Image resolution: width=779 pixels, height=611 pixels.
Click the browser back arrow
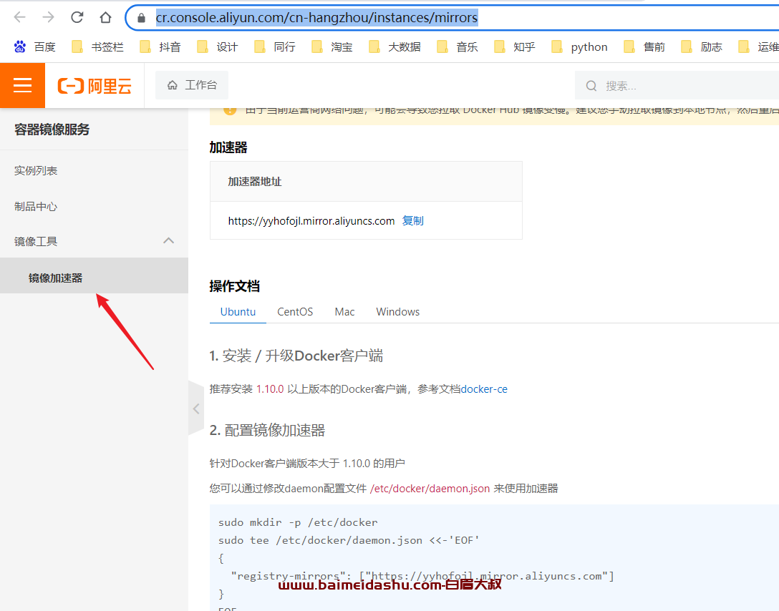coord(20,17)
